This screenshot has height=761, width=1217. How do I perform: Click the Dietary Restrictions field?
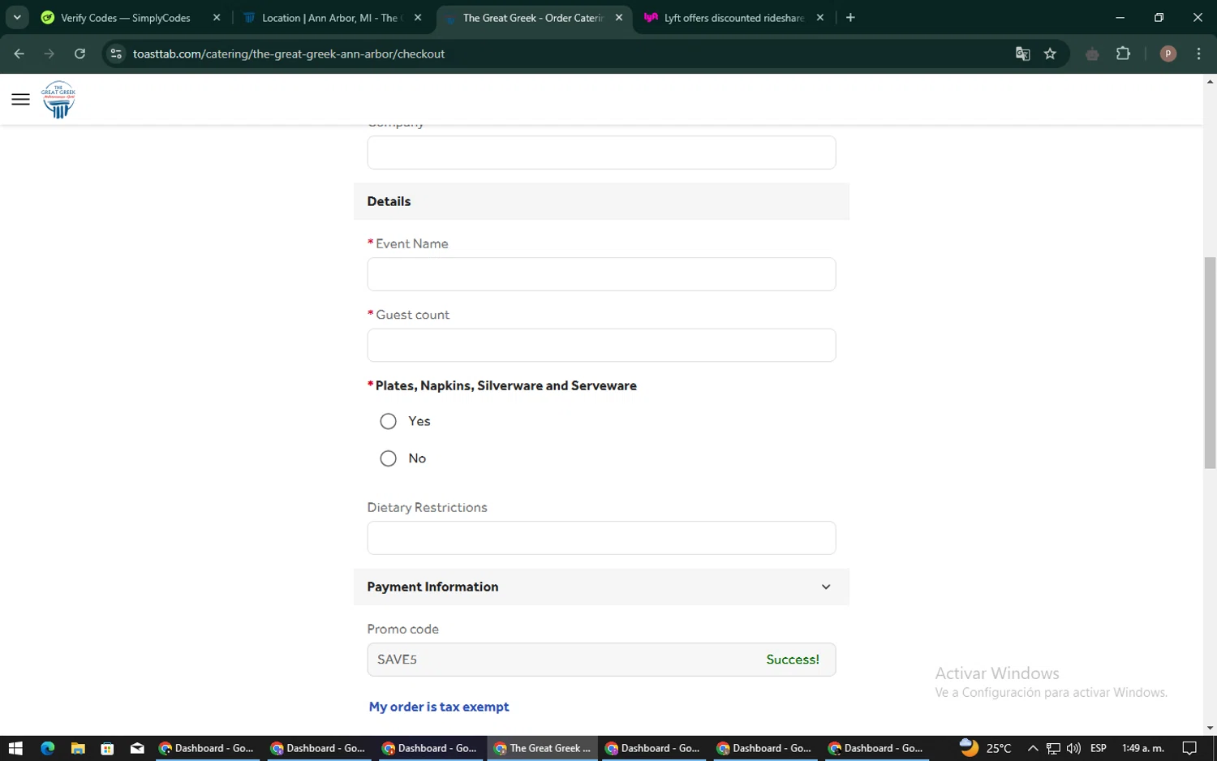(x=601, y=538)
